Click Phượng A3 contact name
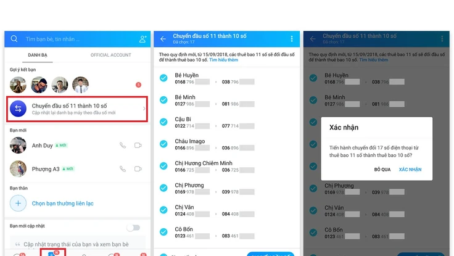 (46, 169)
